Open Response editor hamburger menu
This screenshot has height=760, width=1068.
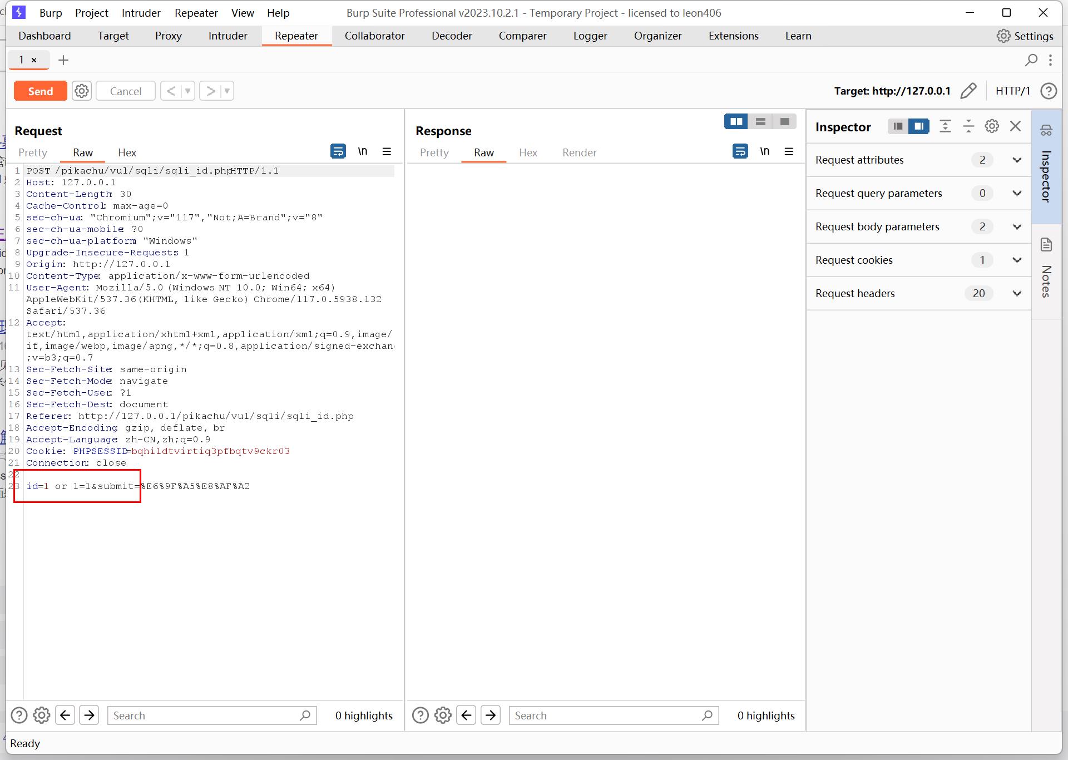pos(789,151)
